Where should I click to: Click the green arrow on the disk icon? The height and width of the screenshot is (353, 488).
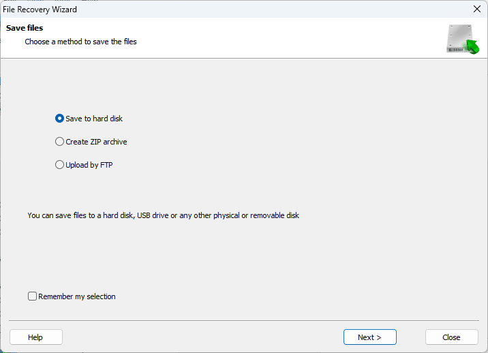[472, 47]
